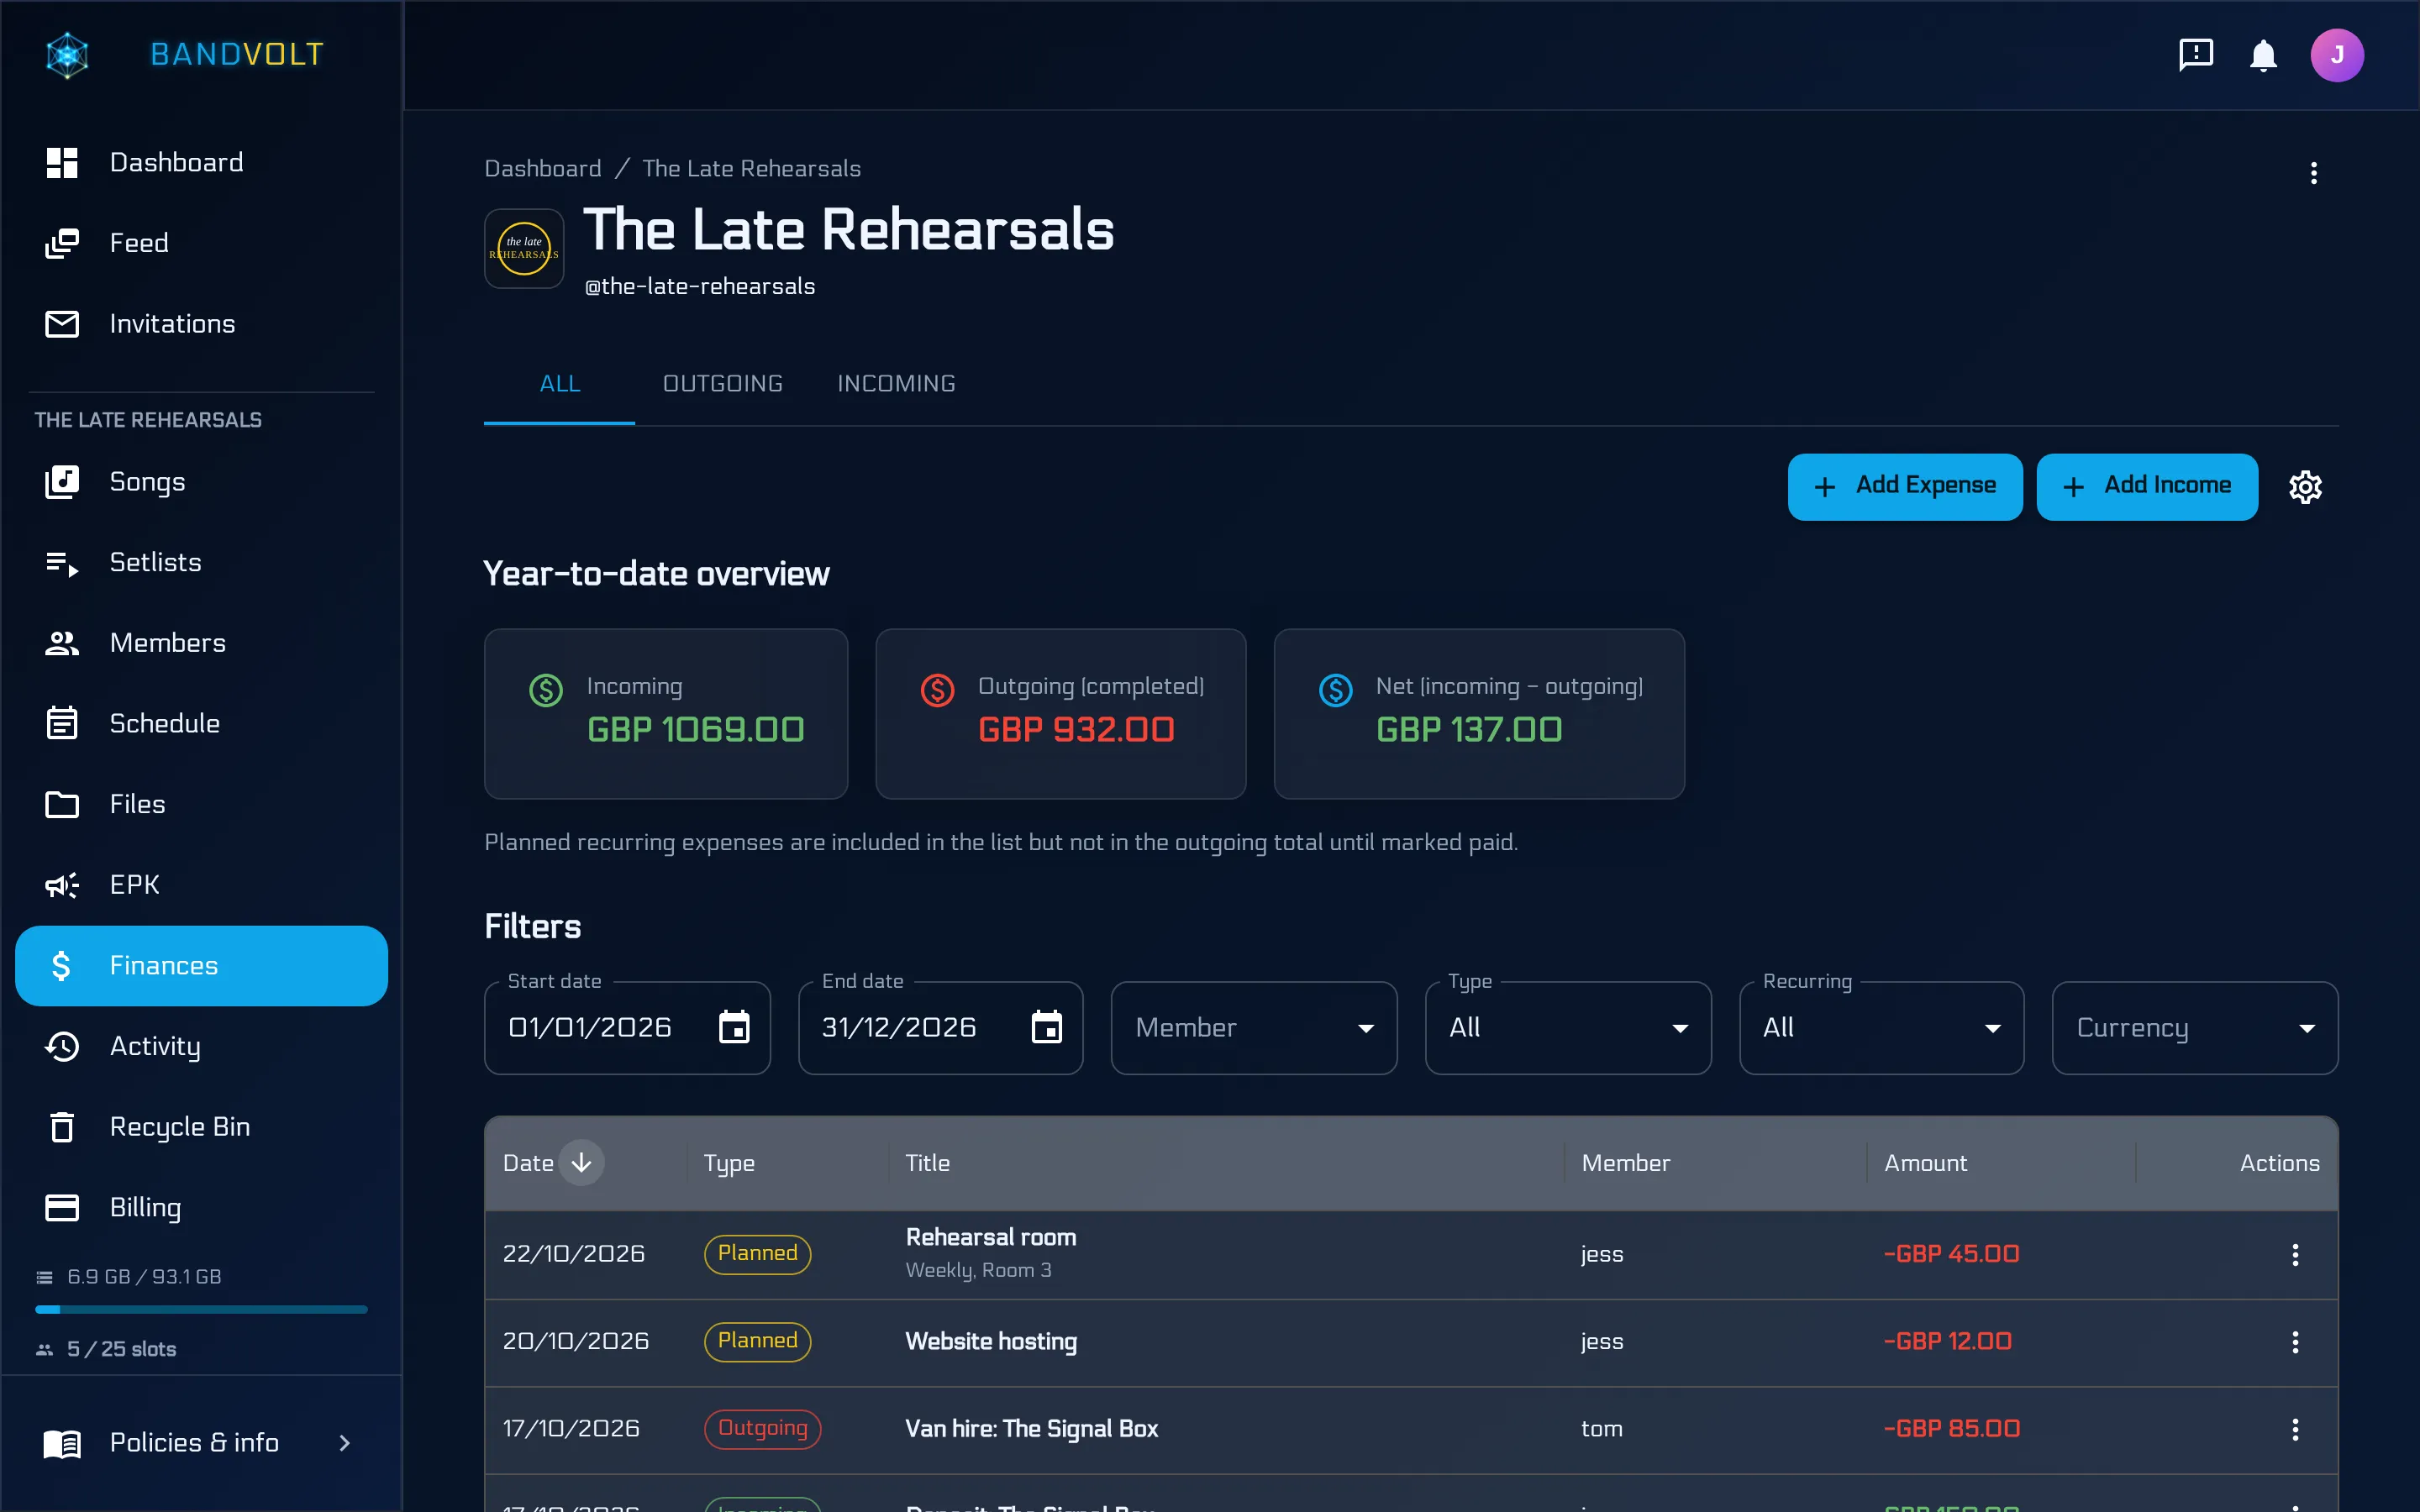Click the Incoming GBP 1069.00 card
The image size is (2420, 1512).
tap(666, 713)
